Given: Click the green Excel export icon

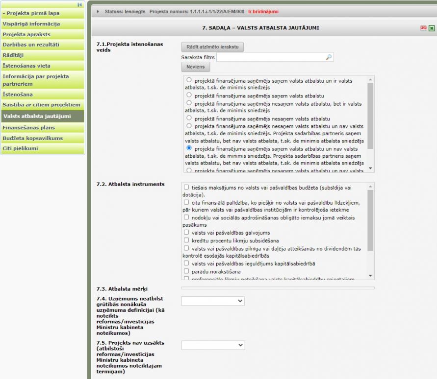Looking at the screenshot, I should pos(431,28).
